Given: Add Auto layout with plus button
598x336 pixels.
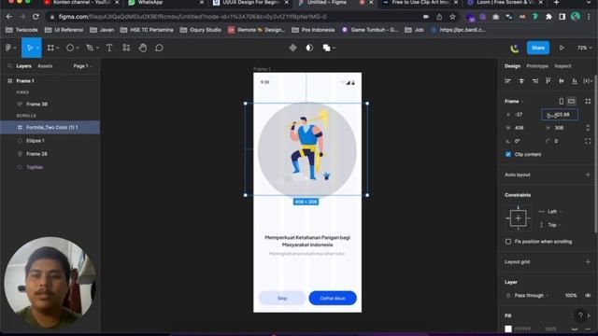Looking at the screenshot, I should [x=588, y=175].
